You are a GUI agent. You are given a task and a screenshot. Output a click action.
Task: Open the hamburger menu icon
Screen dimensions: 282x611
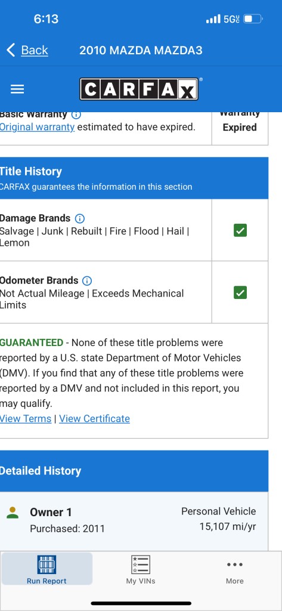(17, 90)
